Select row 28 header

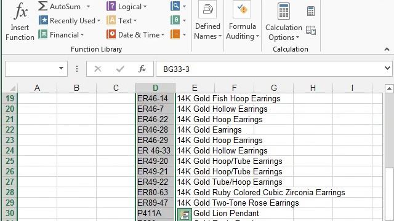pos(10,192)
